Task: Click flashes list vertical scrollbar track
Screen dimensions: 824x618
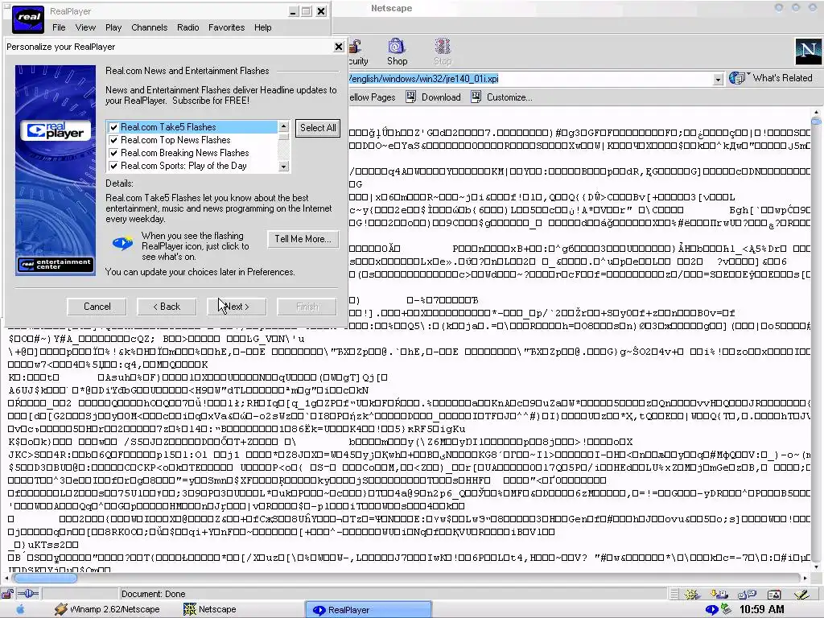Action: click(x=284, y=146)
